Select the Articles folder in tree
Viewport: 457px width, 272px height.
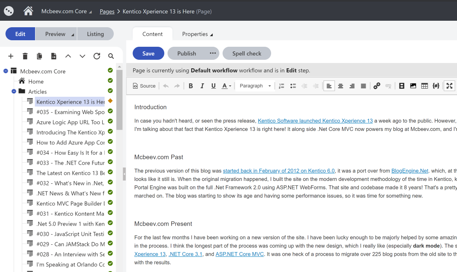pos(38,92)
